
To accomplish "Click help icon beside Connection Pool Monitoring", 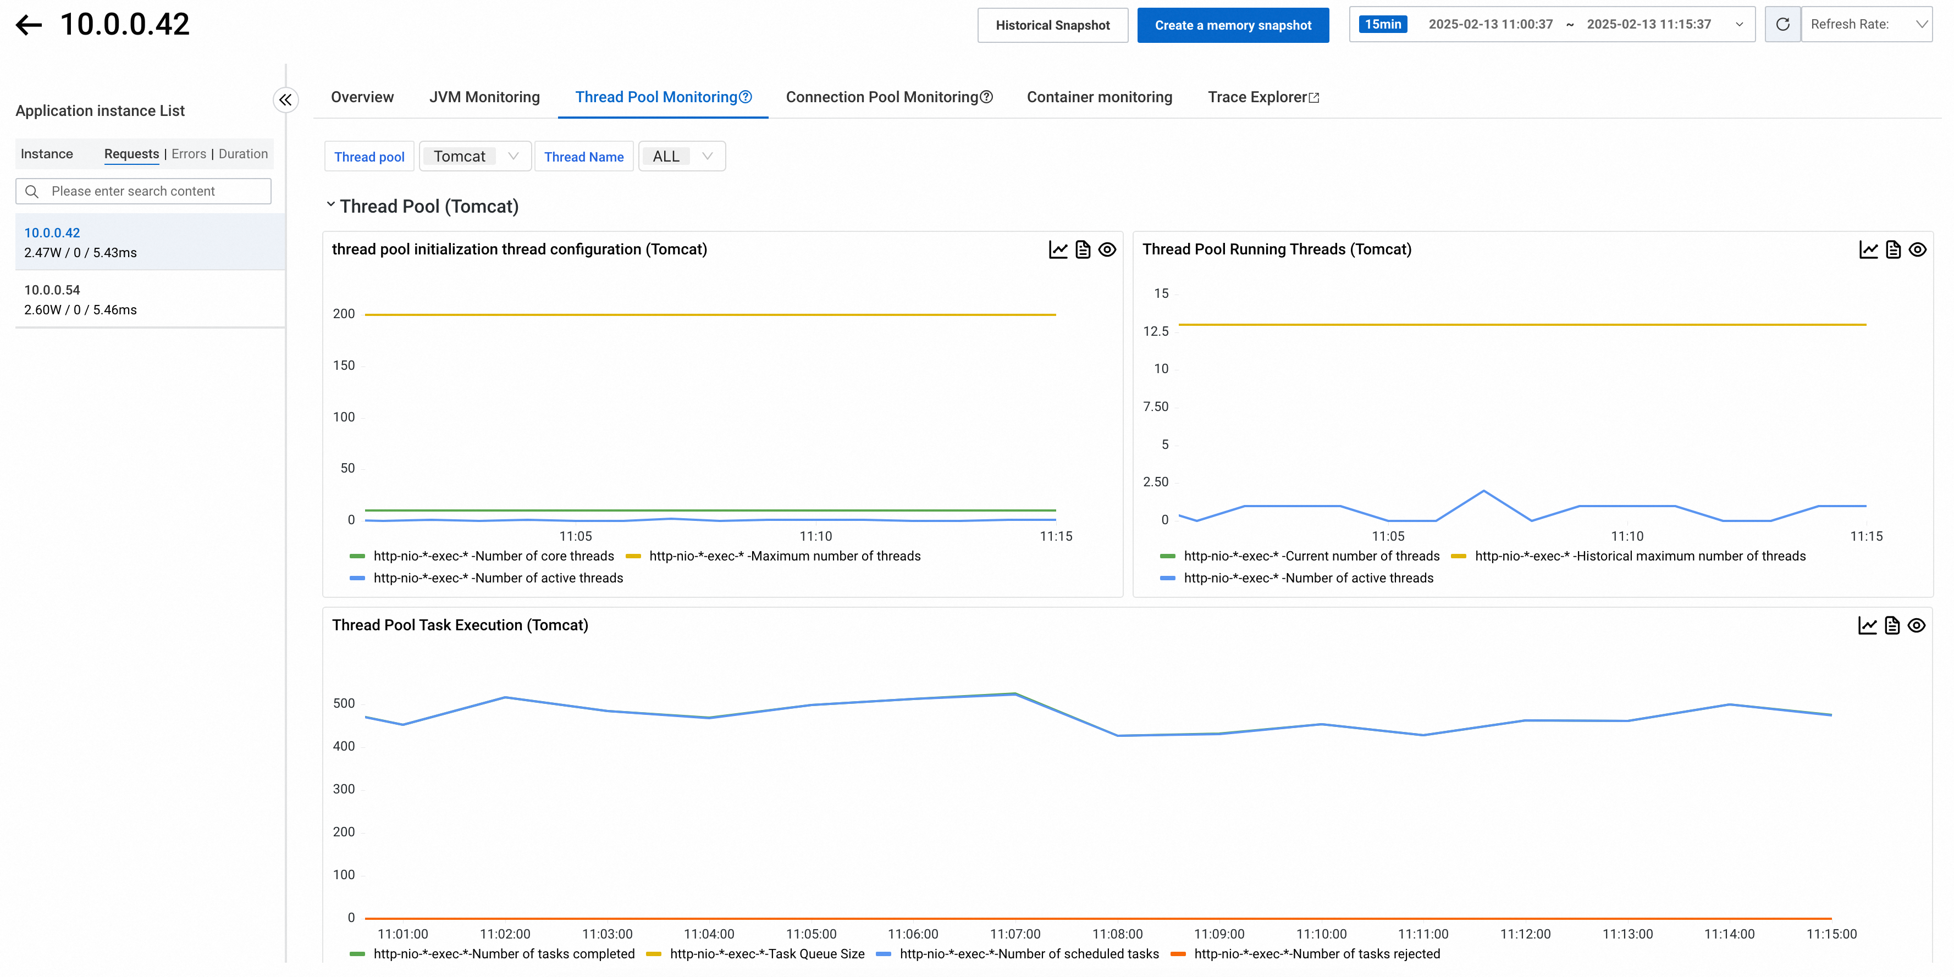I will click(x=987, y=97).
